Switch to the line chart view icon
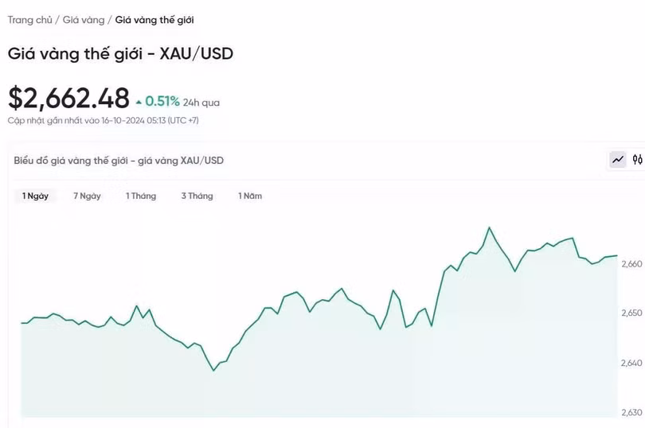This screenshot has width=645, height=428. coord(618,160)
